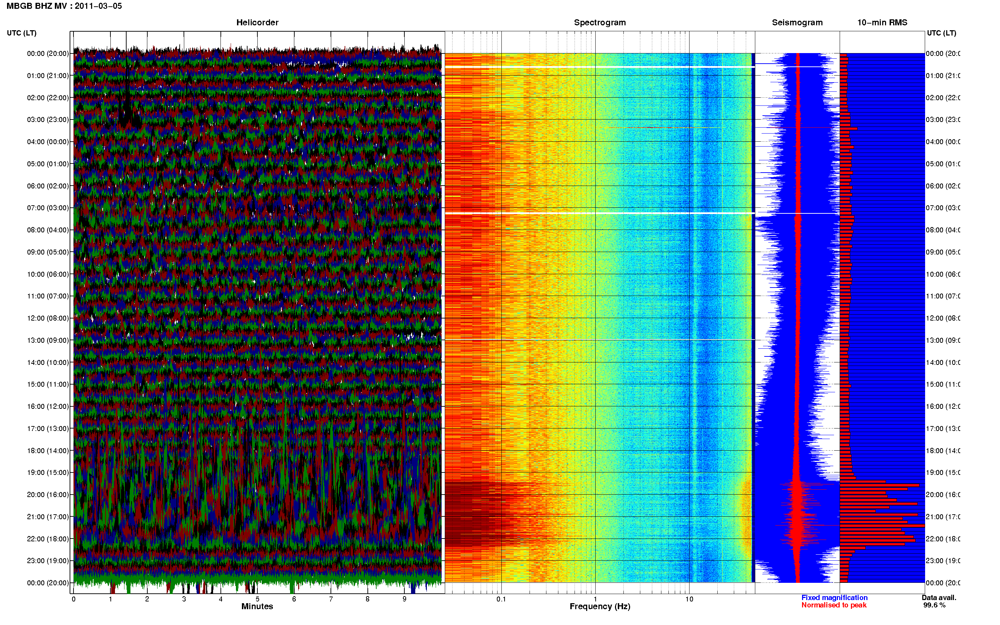Click the left time label '16:00 (12:00)'
The height and width of the screenshot is (625, 1000).
[x=48, y=406]
